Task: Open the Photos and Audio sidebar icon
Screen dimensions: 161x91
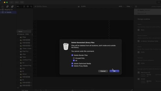Action: click(7, 7)
